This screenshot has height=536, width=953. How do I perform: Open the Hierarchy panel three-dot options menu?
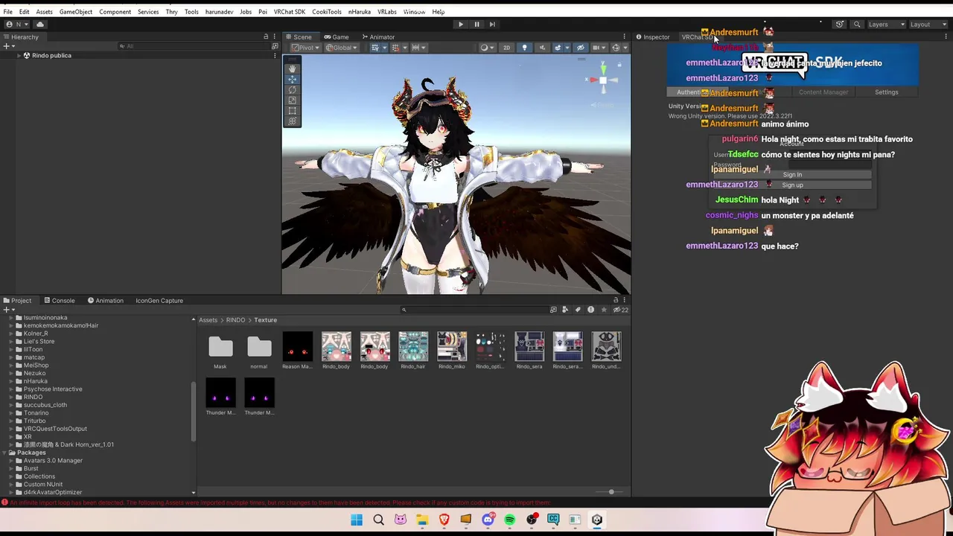(275, 36)
